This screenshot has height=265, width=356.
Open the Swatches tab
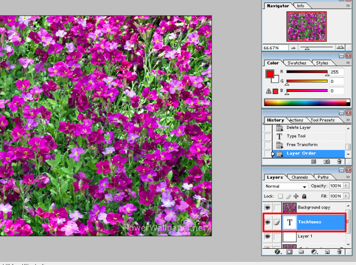point(296,63)
